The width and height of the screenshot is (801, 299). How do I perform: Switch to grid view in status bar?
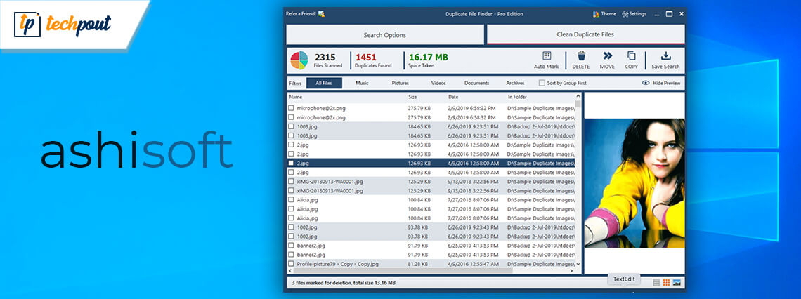click(666, 282)
